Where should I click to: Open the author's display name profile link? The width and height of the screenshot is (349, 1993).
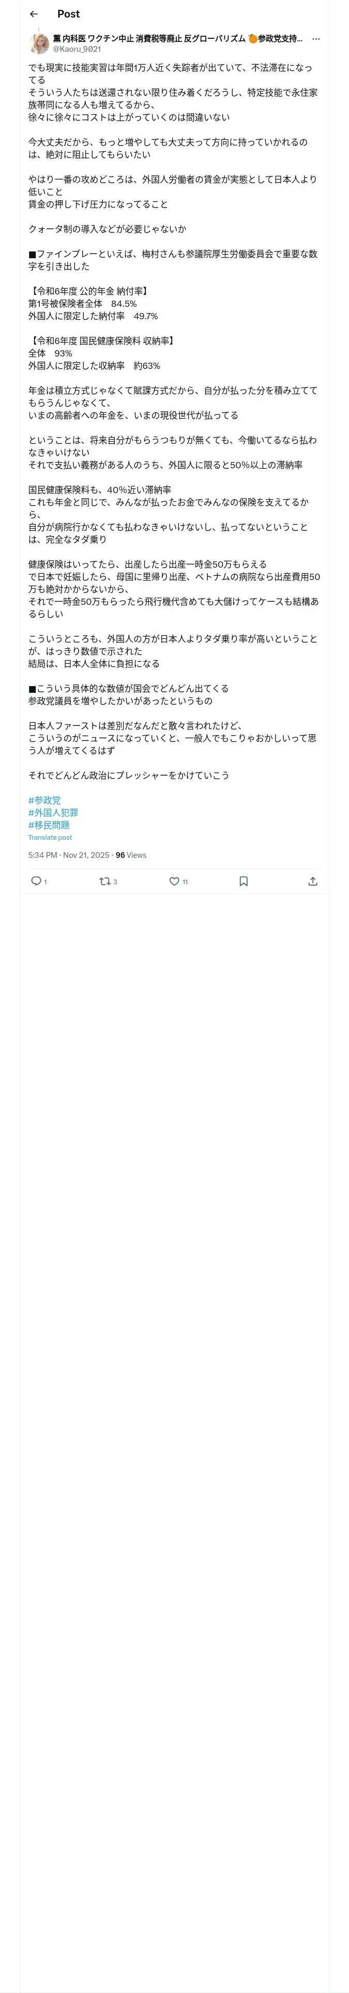click(177, 38)
